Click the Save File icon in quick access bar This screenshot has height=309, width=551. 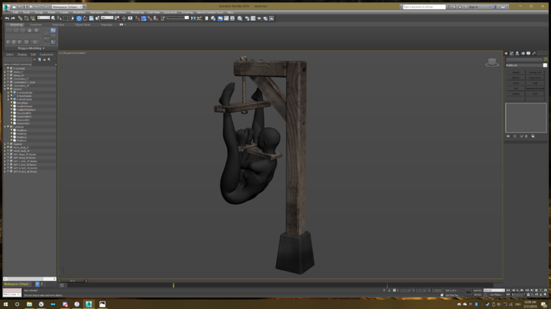click(25, 7)
